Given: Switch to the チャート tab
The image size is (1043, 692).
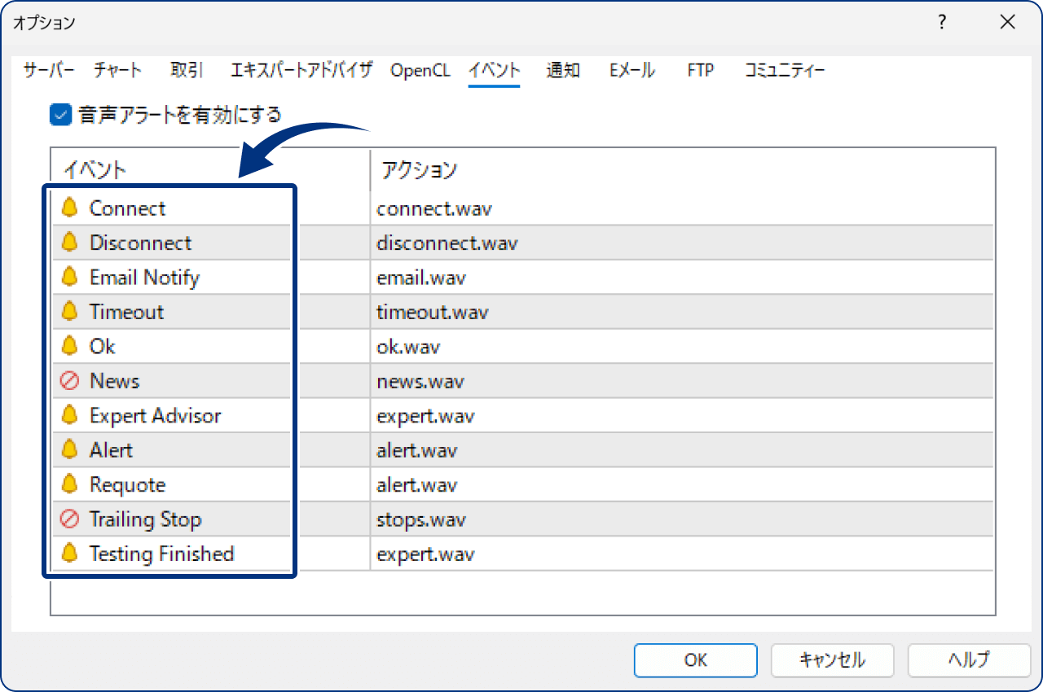Looking at the screenshot, I should [x=117, y=71].
